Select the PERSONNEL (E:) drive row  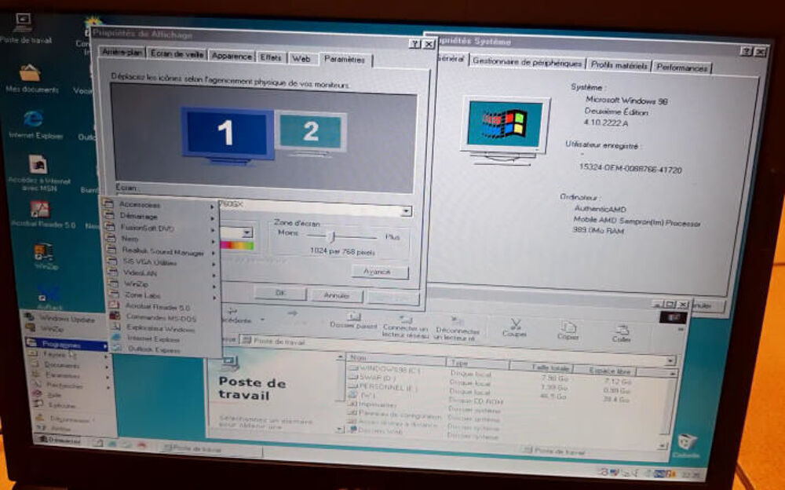coord(384,387)
